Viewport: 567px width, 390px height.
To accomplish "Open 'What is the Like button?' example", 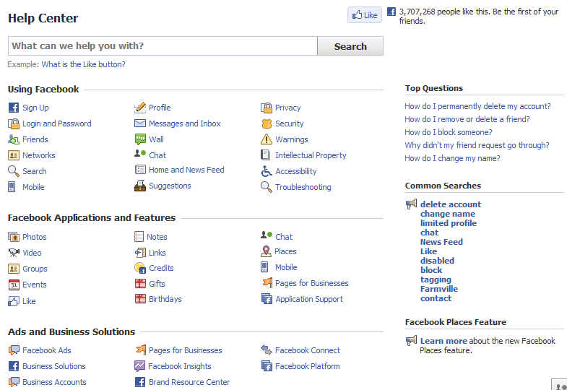I will coord(83,64).
